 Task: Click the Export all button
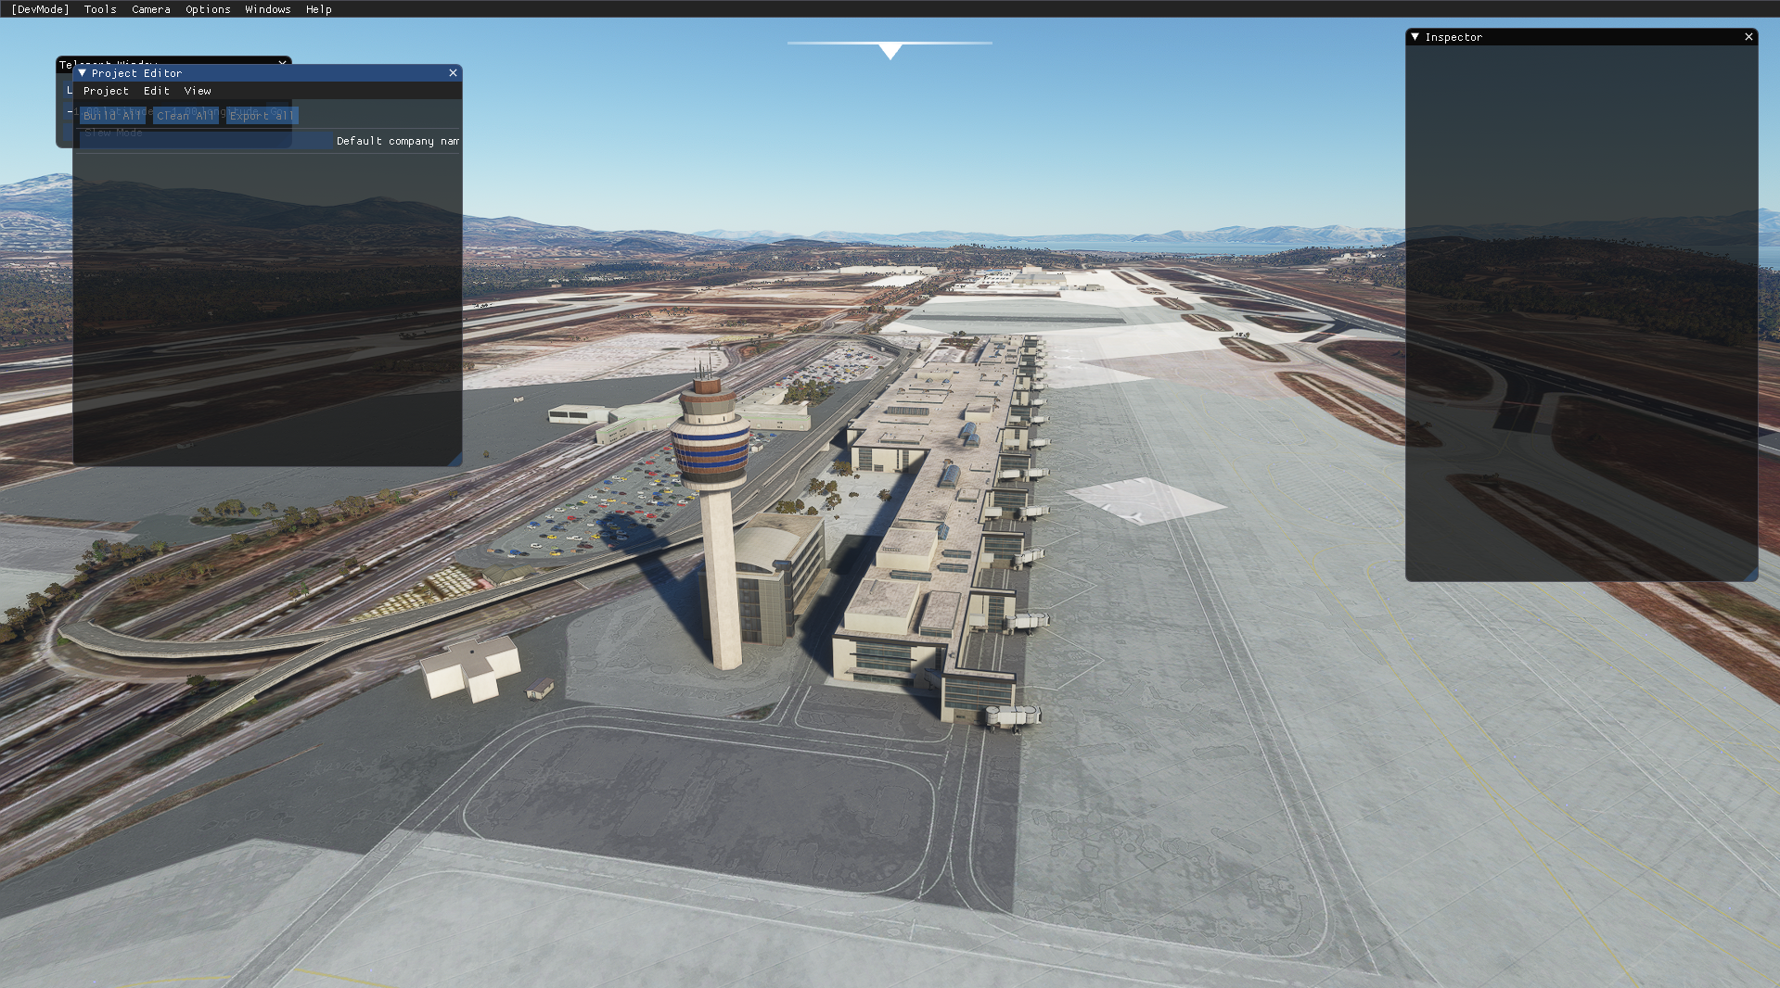point(263,116)
